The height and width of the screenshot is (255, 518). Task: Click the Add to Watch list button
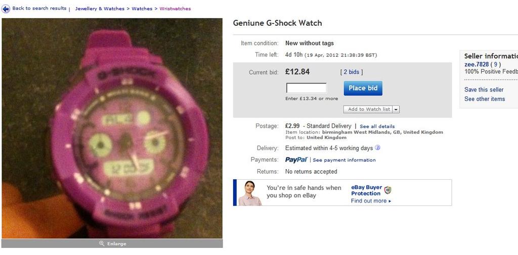[368, 109]
